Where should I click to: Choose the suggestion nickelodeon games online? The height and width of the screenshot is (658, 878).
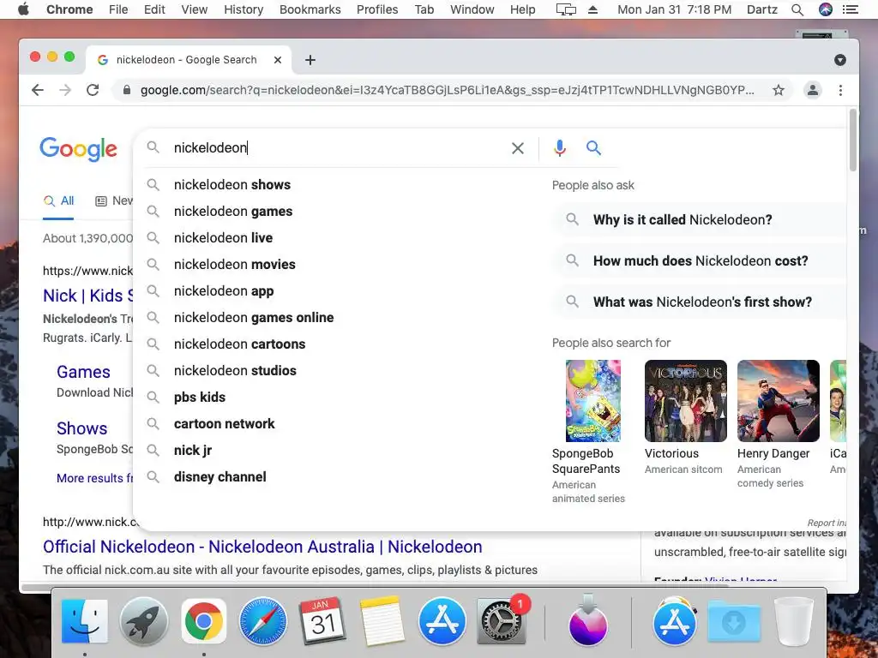pyautogui.click(x=254, y=318)
